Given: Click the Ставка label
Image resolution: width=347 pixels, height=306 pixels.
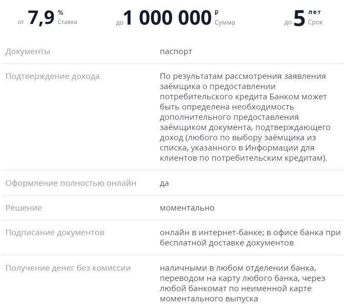Looking at the screenshot, I should click(x=67, y=22).
